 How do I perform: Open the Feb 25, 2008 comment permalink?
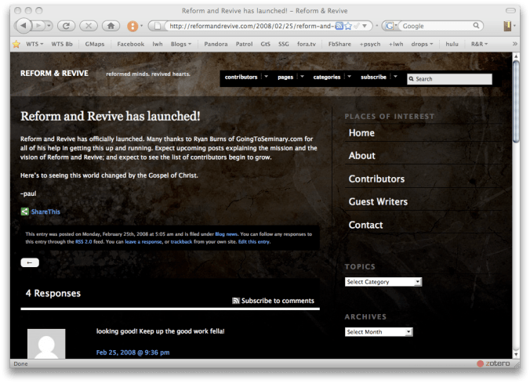[132, 352]
